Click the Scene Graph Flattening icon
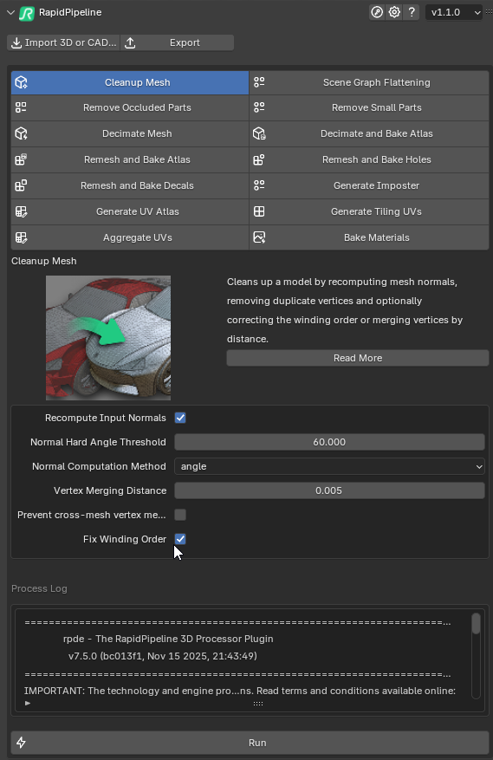This screenshot has width=493, height=760. click(x=259, y=82)
